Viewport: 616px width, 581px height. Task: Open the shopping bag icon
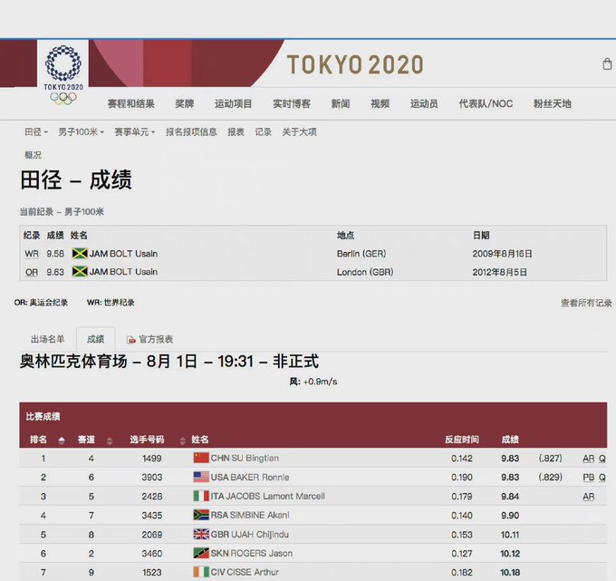607,64
